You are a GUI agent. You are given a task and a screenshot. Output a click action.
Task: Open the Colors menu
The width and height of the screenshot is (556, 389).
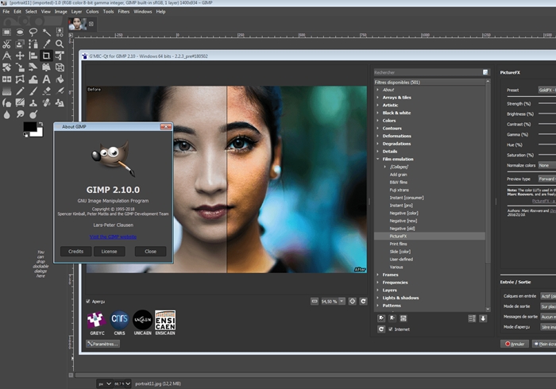pyautogui.click(x=93, y=12)
